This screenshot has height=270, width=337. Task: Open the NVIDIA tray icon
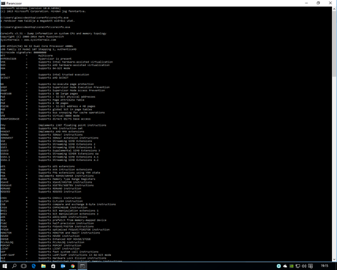291,266
